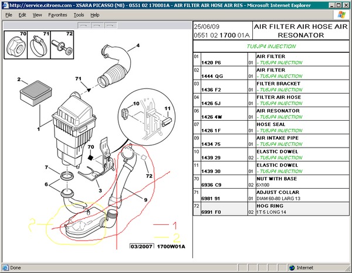Select hose clamp thumbnail numbered 71
352x273 pixels.
(39, 45)
